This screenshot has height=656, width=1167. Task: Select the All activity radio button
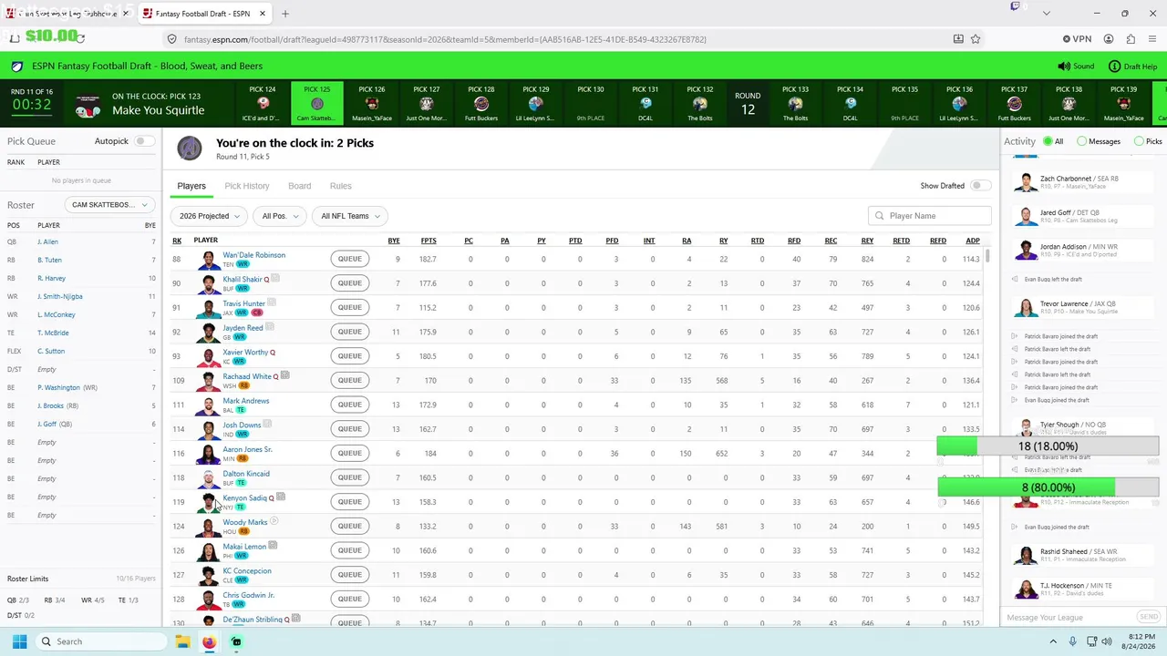point(1047,141)
